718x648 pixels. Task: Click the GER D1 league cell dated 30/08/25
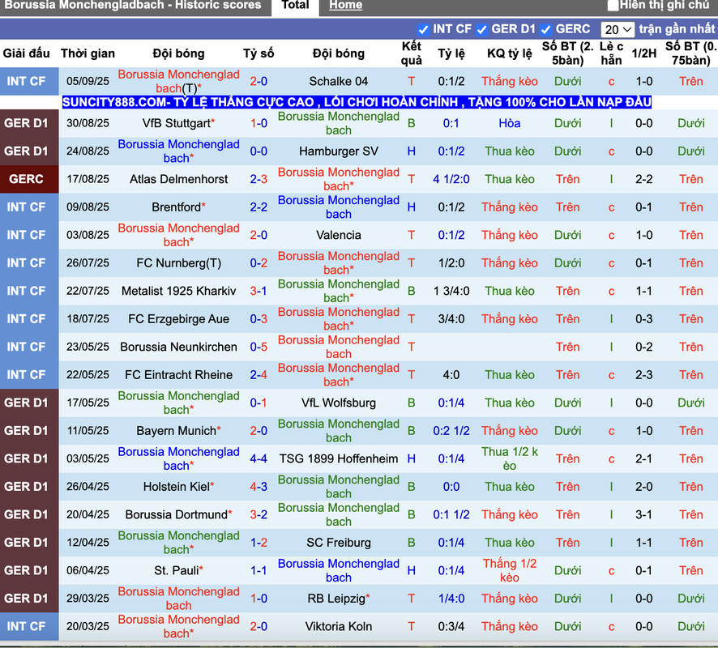click(x=29, y=124)
